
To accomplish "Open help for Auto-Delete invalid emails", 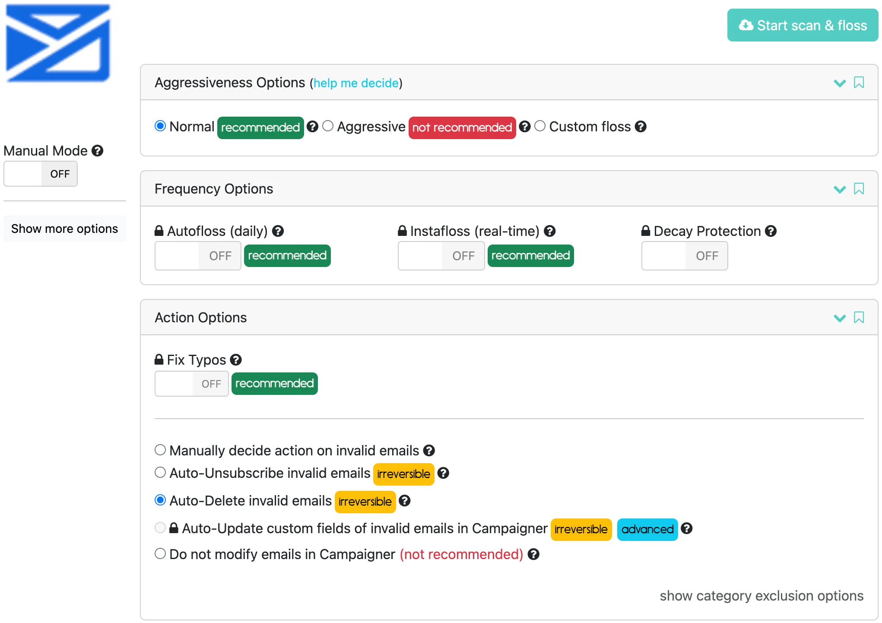I will (405, 501).
